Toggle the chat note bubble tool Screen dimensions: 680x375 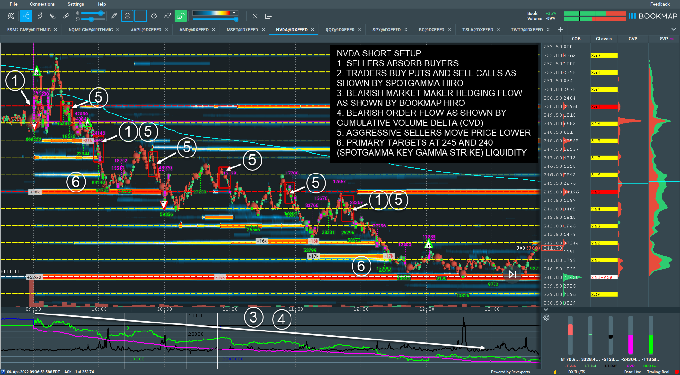[127, 16]
